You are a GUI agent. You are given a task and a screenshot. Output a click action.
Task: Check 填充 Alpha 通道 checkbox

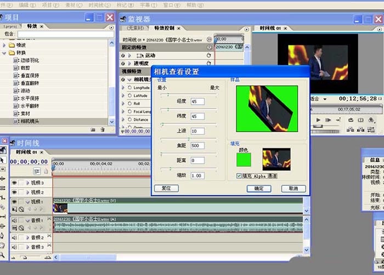point(239,176)
